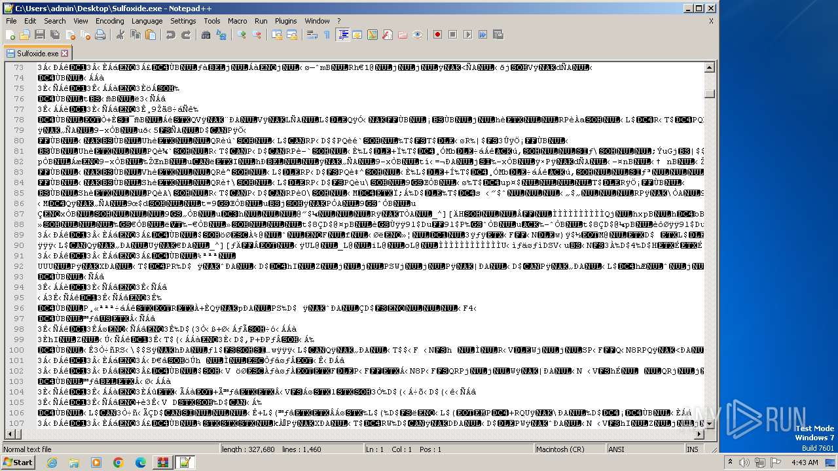
Task: Save the current file with toolbar icon
Action: point(39,35)
